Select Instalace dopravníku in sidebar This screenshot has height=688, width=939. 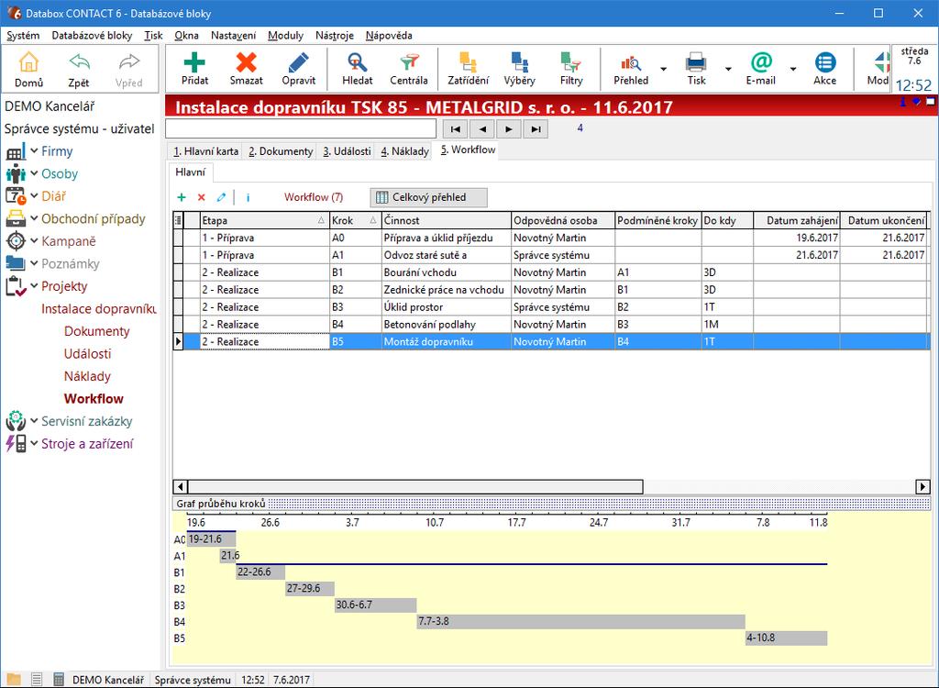click(x=99, y=308)
